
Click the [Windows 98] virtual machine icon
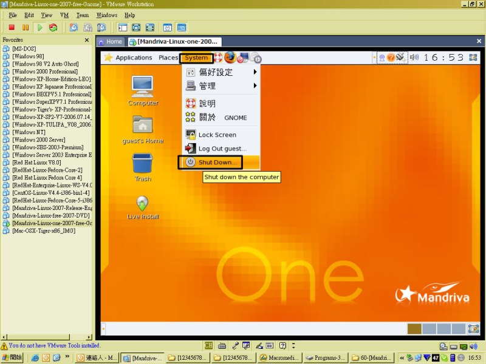pyautogui.click(x=6, y=56)
